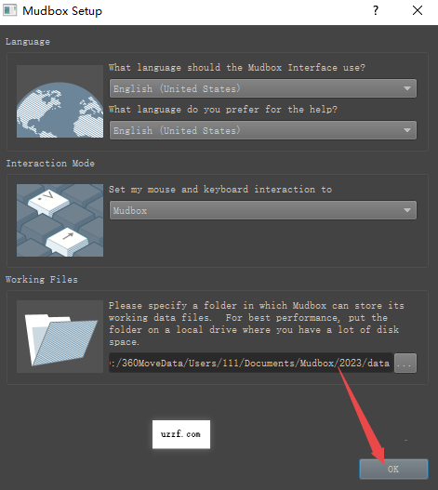Click the open folder working files image
438x490 pixels.
[x=60, y=337]
